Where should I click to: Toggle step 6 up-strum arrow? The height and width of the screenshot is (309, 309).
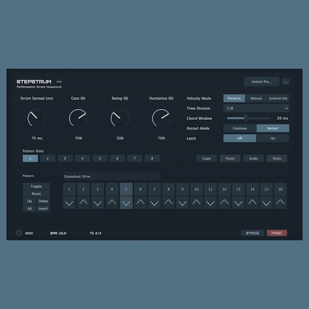tap(140, 203)
